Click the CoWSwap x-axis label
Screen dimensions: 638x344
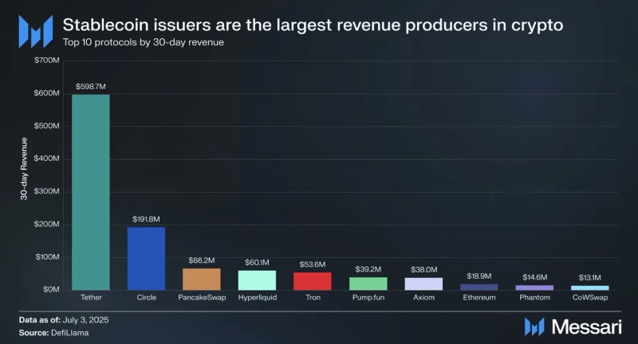pos(589,298)
